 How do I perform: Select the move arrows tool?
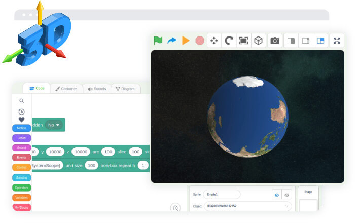click(x=214, y=41)
